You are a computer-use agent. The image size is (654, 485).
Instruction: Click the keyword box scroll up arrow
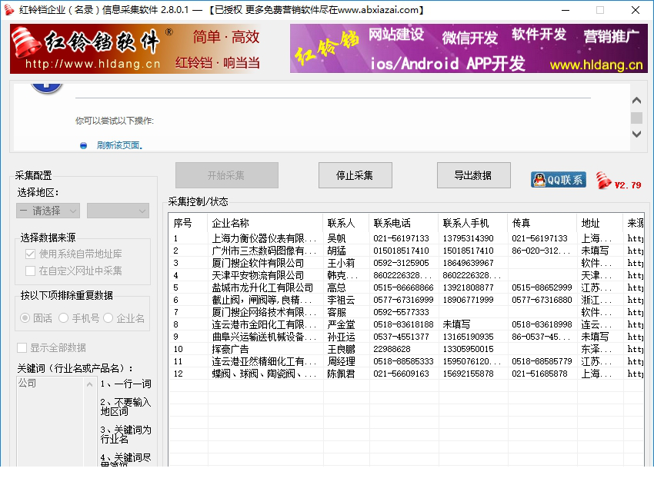click(90, 384)
